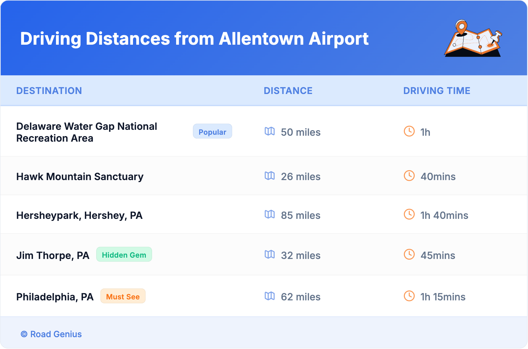Click the map icon beside 32 miles

pyautogui.click(x=270, y=255)
